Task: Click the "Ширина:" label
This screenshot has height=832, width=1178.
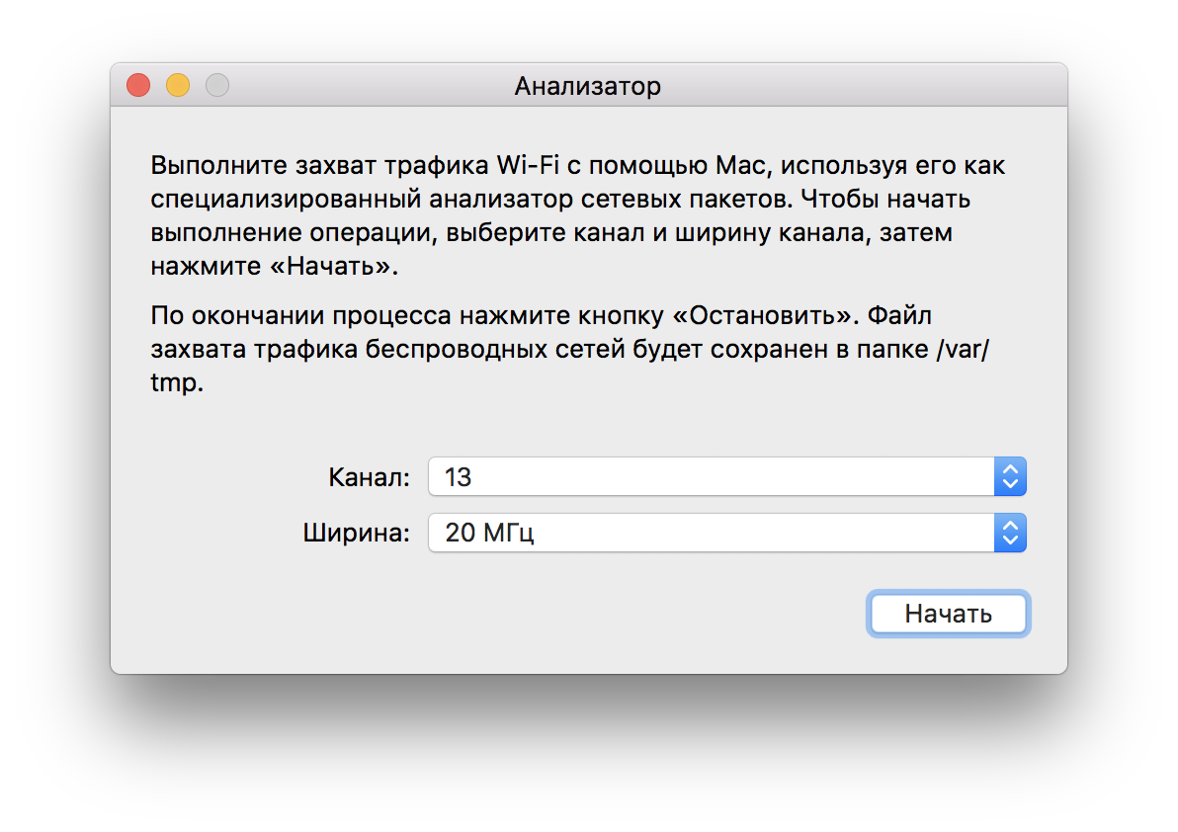Action: [x=356, y=535]
